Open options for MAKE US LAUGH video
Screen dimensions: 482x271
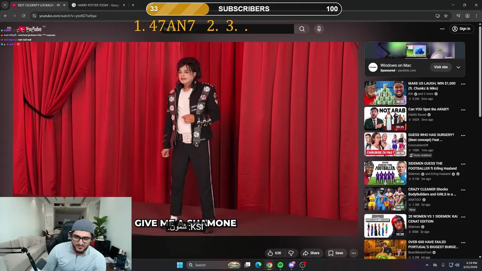[463, 84]
